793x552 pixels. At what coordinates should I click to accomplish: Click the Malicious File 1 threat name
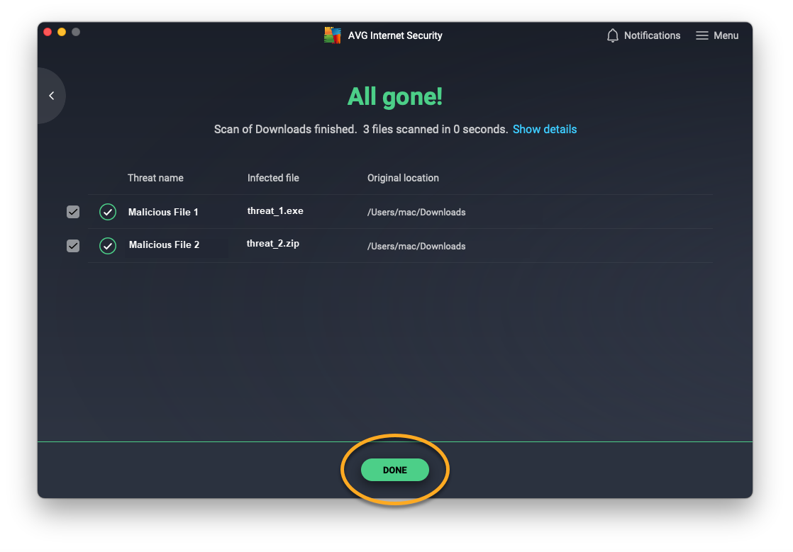[163, 212]
